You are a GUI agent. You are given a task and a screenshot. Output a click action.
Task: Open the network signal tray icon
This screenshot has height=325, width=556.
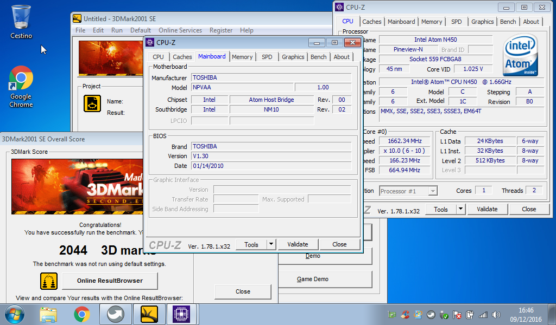pos(483,314)
